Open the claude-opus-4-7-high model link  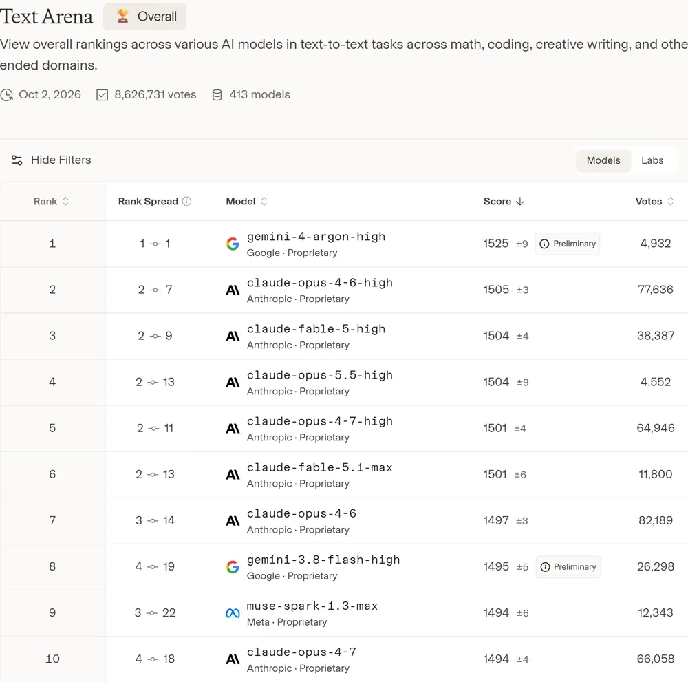[319, 421]
